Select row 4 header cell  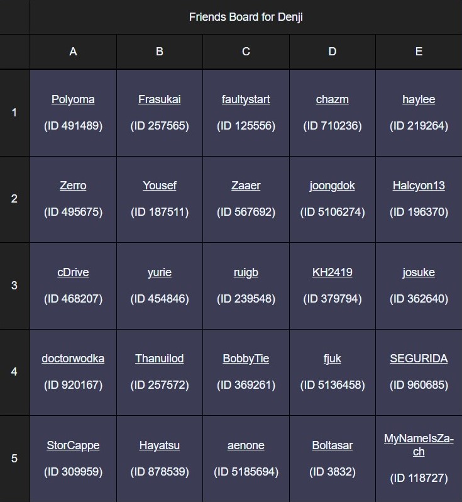click(14, 372)
